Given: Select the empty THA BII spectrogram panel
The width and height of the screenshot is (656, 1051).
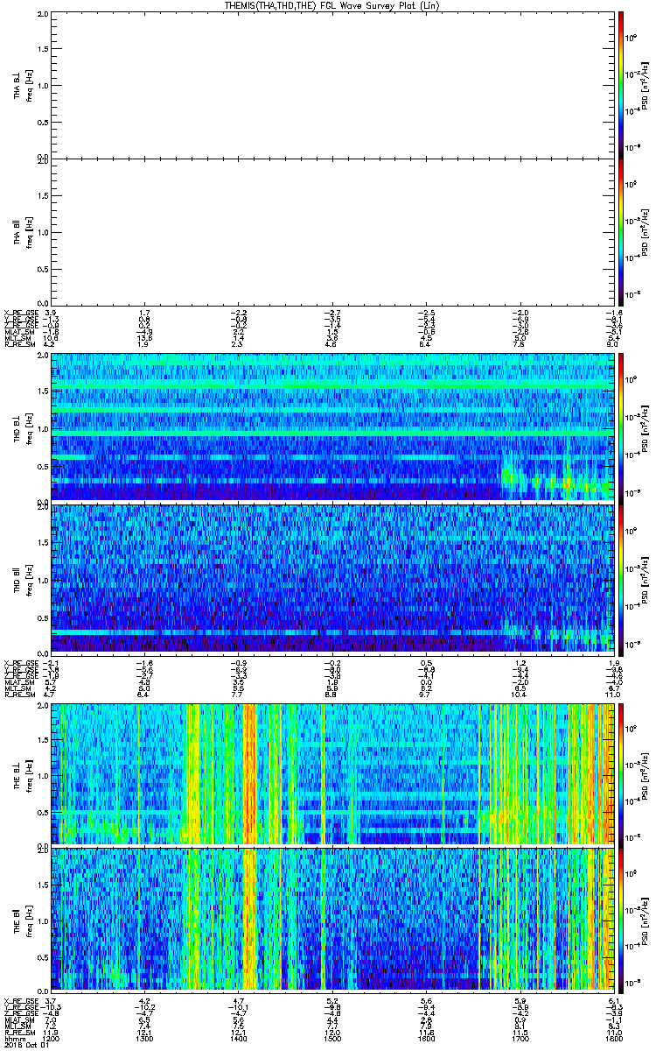Looking at the screenshot, I should (331, 231).
